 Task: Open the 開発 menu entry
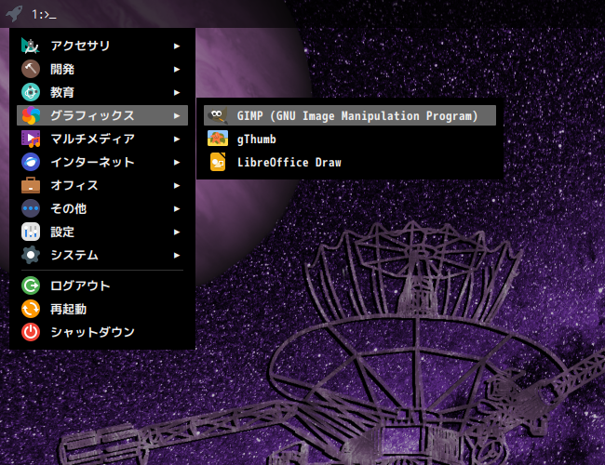(x=102, y=69)
